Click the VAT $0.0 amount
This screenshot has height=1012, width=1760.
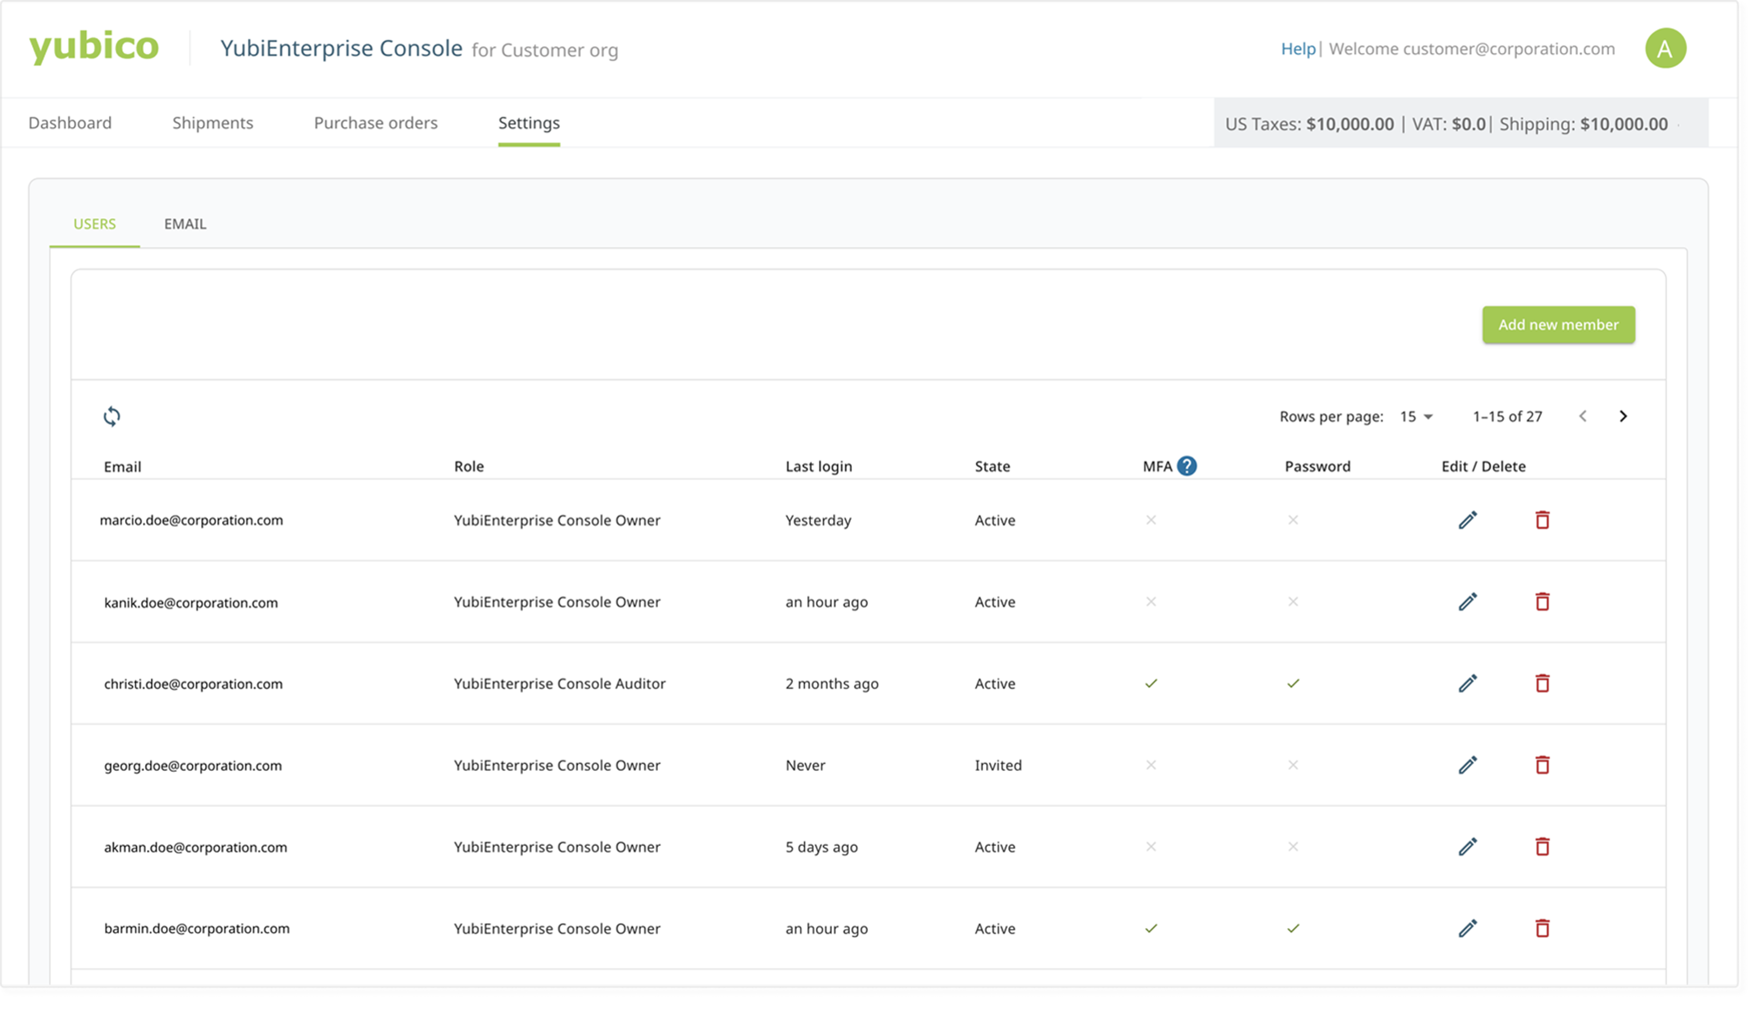pos(1469,124)
